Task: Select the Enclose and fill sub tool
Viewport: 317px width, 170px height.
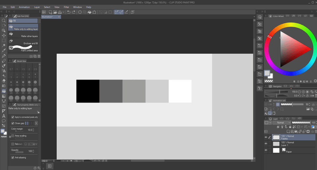Action: [23, 42]
